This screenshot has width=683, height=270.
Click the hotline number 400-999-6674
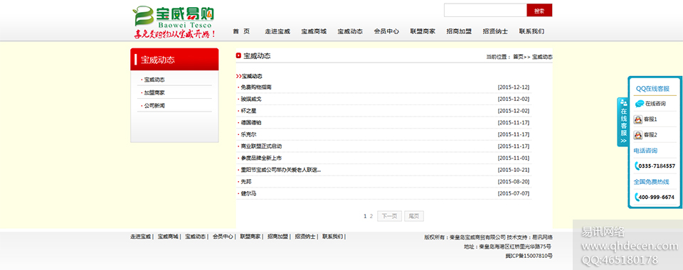coord(657,198)
